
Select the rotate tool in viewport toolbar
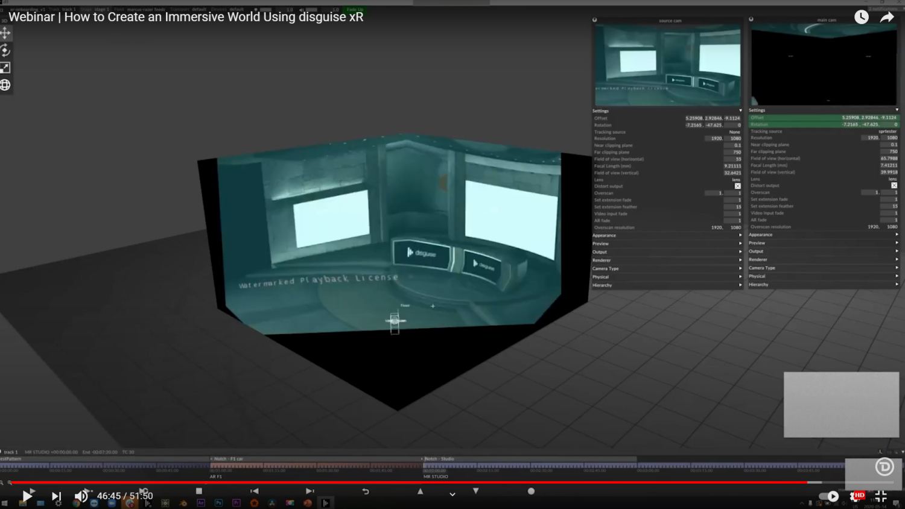click(x=5, y=51)
